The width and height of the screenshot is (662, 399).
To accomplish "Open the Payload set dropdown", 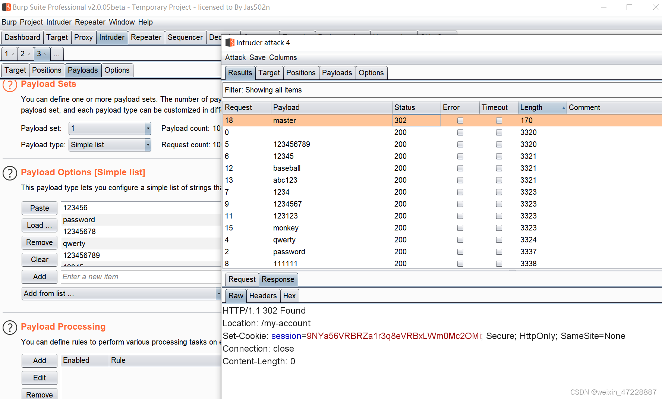I will click(110, 129).
